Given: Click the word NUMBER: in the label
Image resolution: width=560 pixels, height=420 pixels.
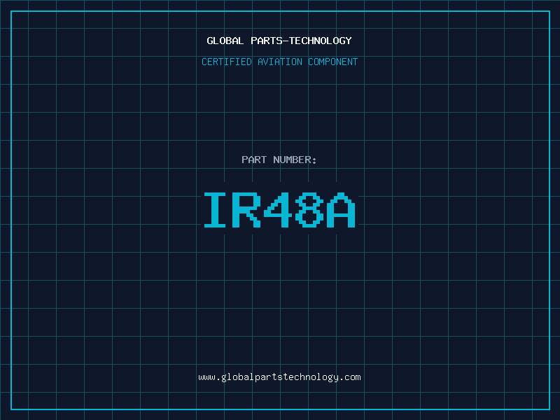Looking at the screenshot, I should click(295, 160).
